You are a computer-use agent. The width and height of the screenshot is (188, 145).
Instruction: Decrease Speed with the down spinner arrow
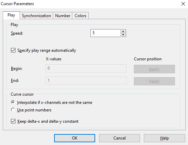(x=123, y=35)
